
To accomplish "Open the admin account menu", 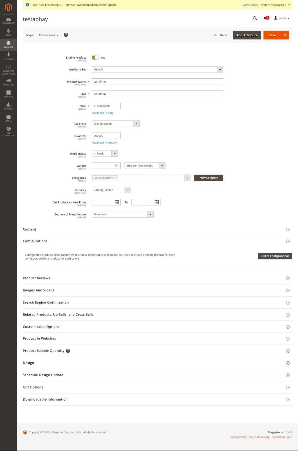I will pyautogui.click(x=282, y=18).
